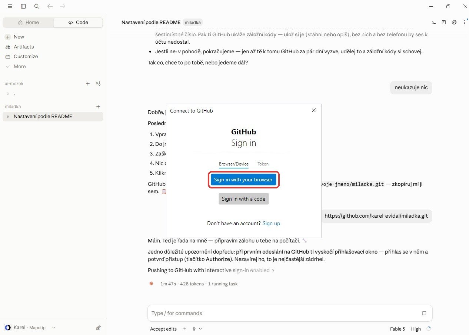
Task: Open the Karel account dropdown chevron
Action: click(54, 328)
